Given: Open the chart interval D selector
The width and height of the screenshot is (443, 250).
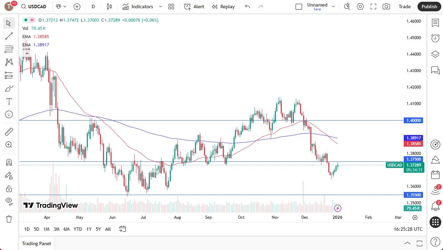Looking at the screenshot, I should [93, 7].
